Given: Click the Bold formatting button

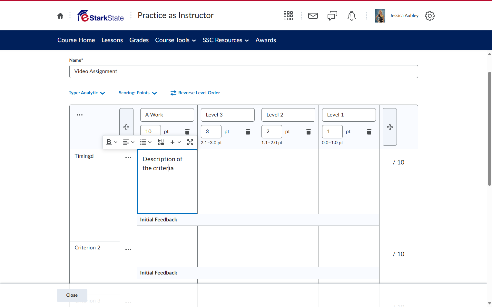Looking at the screenshot, I should pyautogui.click(x=109, y=142).
